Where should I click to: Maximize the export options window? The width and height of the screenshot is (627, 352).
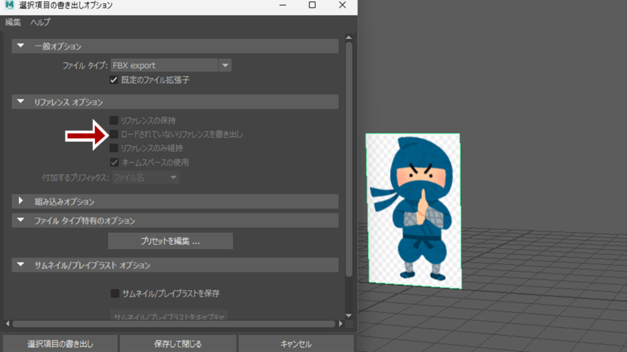coord(312,5)
